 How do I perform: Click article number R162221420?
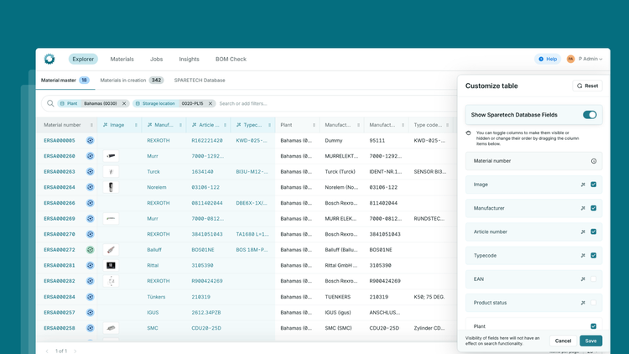[x=207, y=140]
